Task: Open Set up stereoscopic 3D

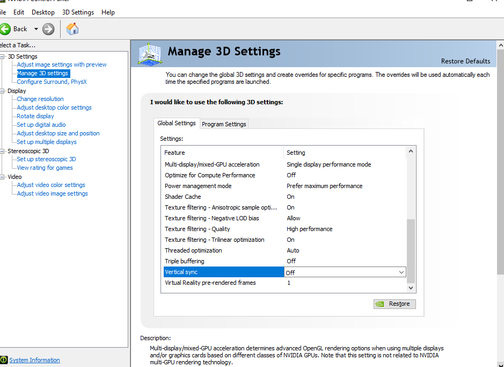Action: click(46, 159)
